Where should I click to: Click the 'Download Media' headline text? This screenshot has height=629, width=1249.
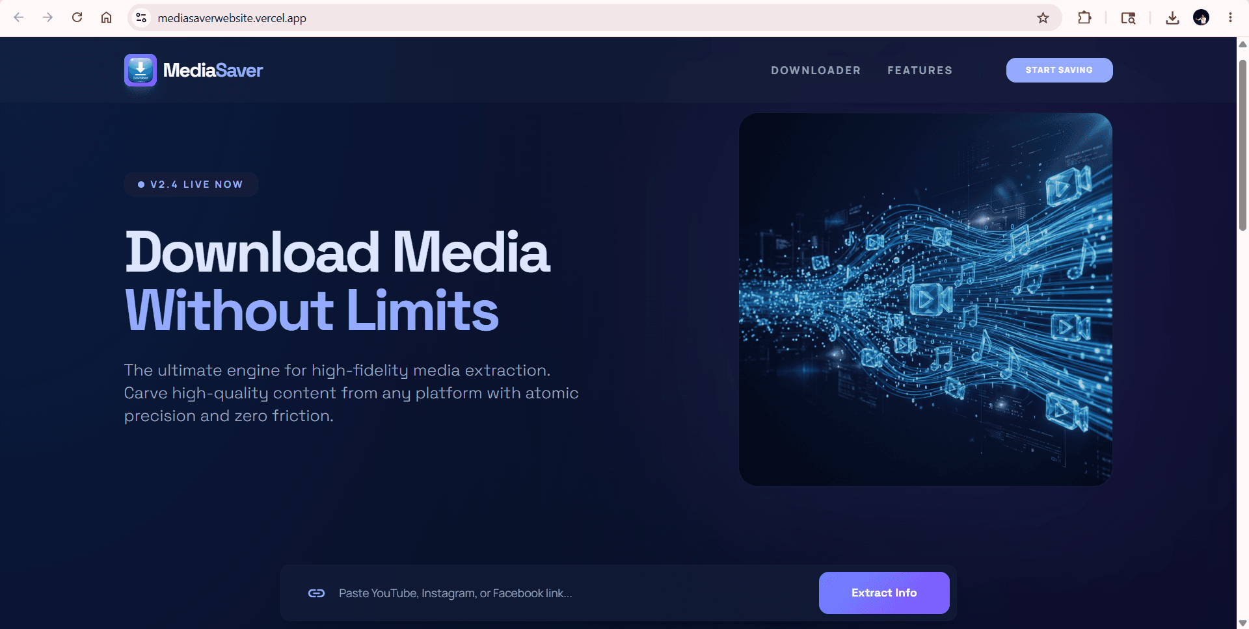[337, 252]
